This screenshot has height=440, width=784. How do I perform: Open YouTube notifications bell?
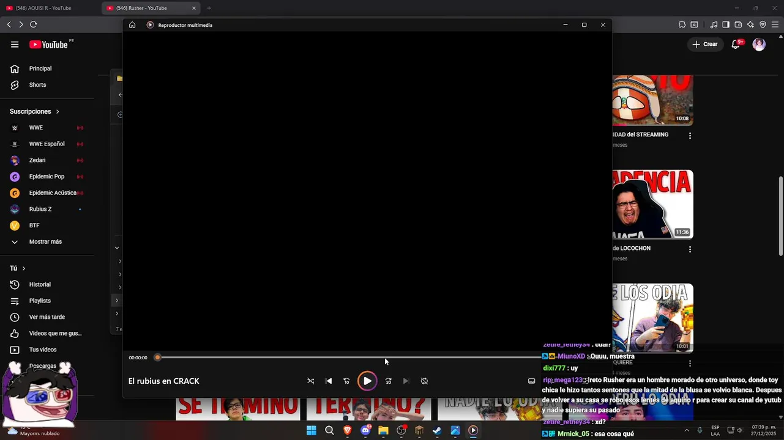pos(736,44)
